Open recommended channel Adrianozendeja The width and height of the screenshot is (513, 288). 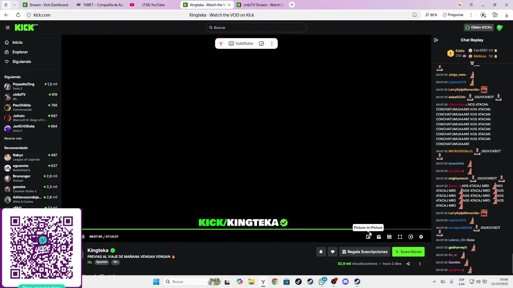click(30, 199)
